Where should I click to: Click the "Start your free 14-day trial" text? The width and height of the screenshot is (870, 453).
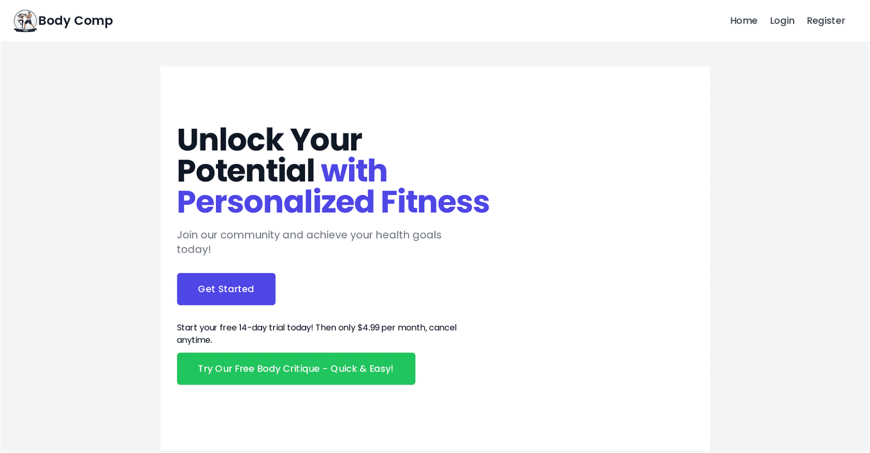[x=245, y=328]
